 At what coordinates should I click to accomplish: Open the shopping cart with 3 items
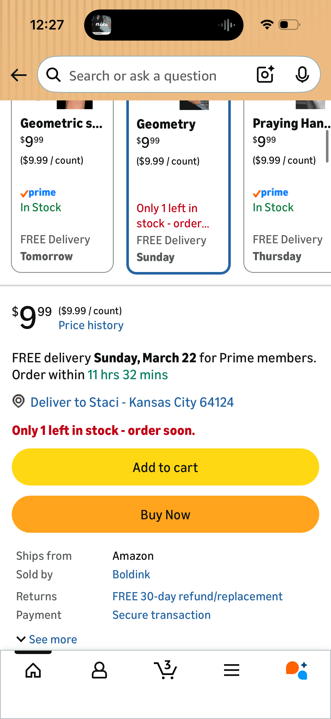165,670
